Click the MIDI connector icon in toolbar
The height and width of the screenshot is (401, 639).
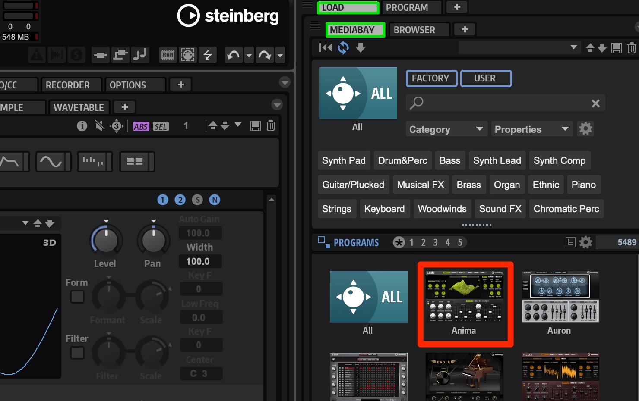click(x=188, y=55)
